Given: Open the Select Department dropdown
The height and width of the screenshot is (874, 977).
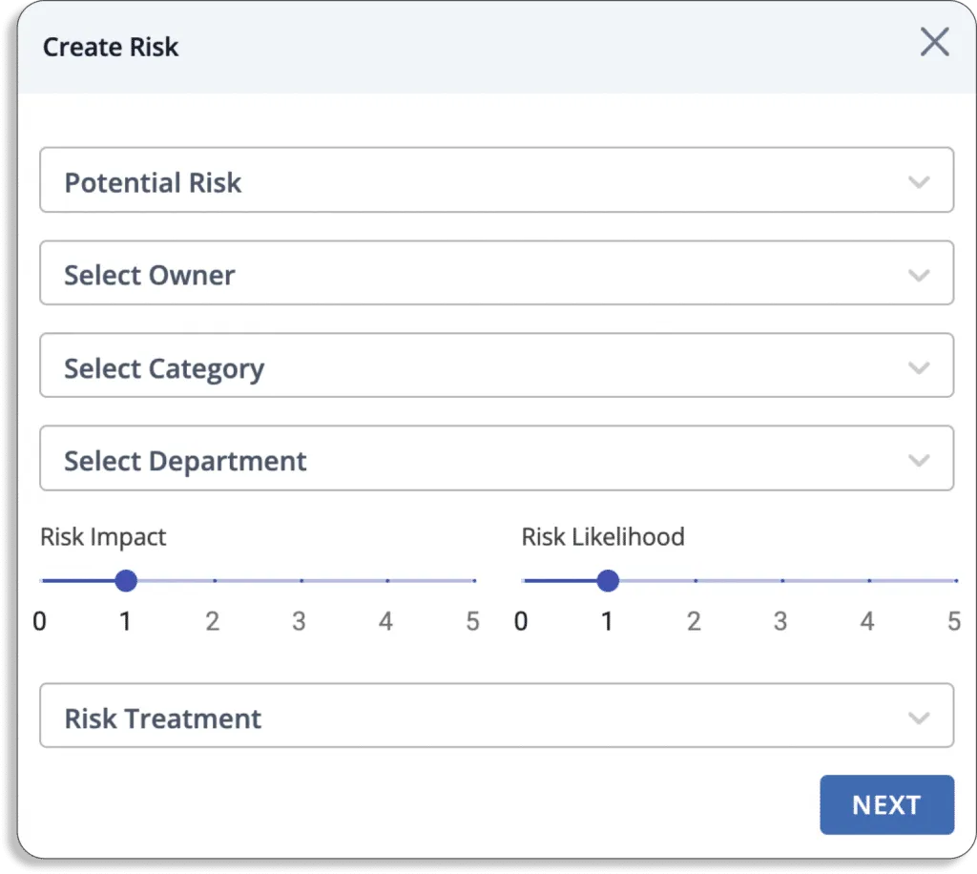Looking at the screenshot, I should pos(496,459).
